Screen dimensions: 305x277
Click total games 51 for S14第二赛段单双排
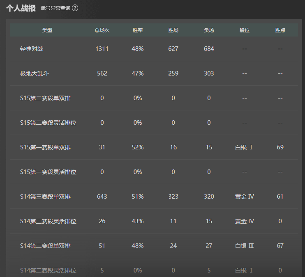click(x=102, y=246)
